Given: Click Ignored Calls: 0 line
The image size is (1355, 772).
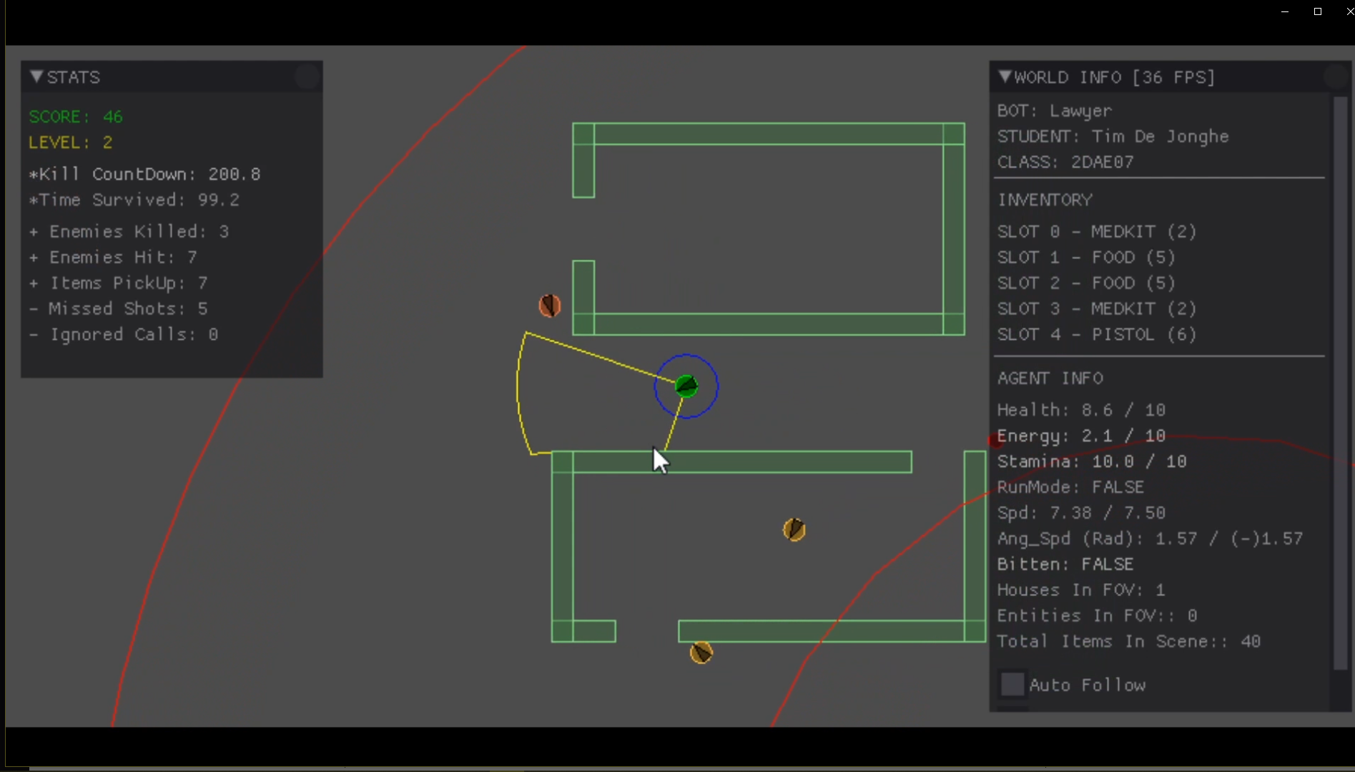Looking at the screenshot, I should (124, 334).
